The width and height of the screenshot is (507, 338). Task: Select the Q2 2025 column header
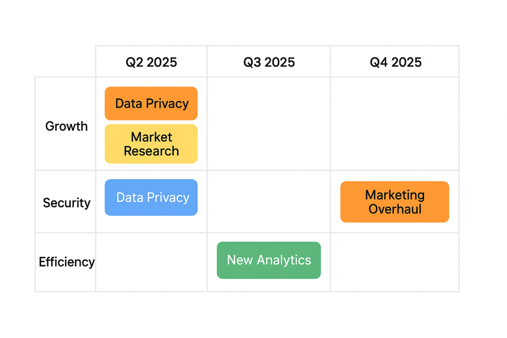pyautogui.click(x=151, y=62)
